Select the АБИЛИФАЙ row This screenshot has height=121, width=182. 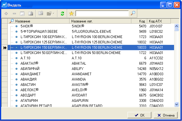[x=91, y=69]
